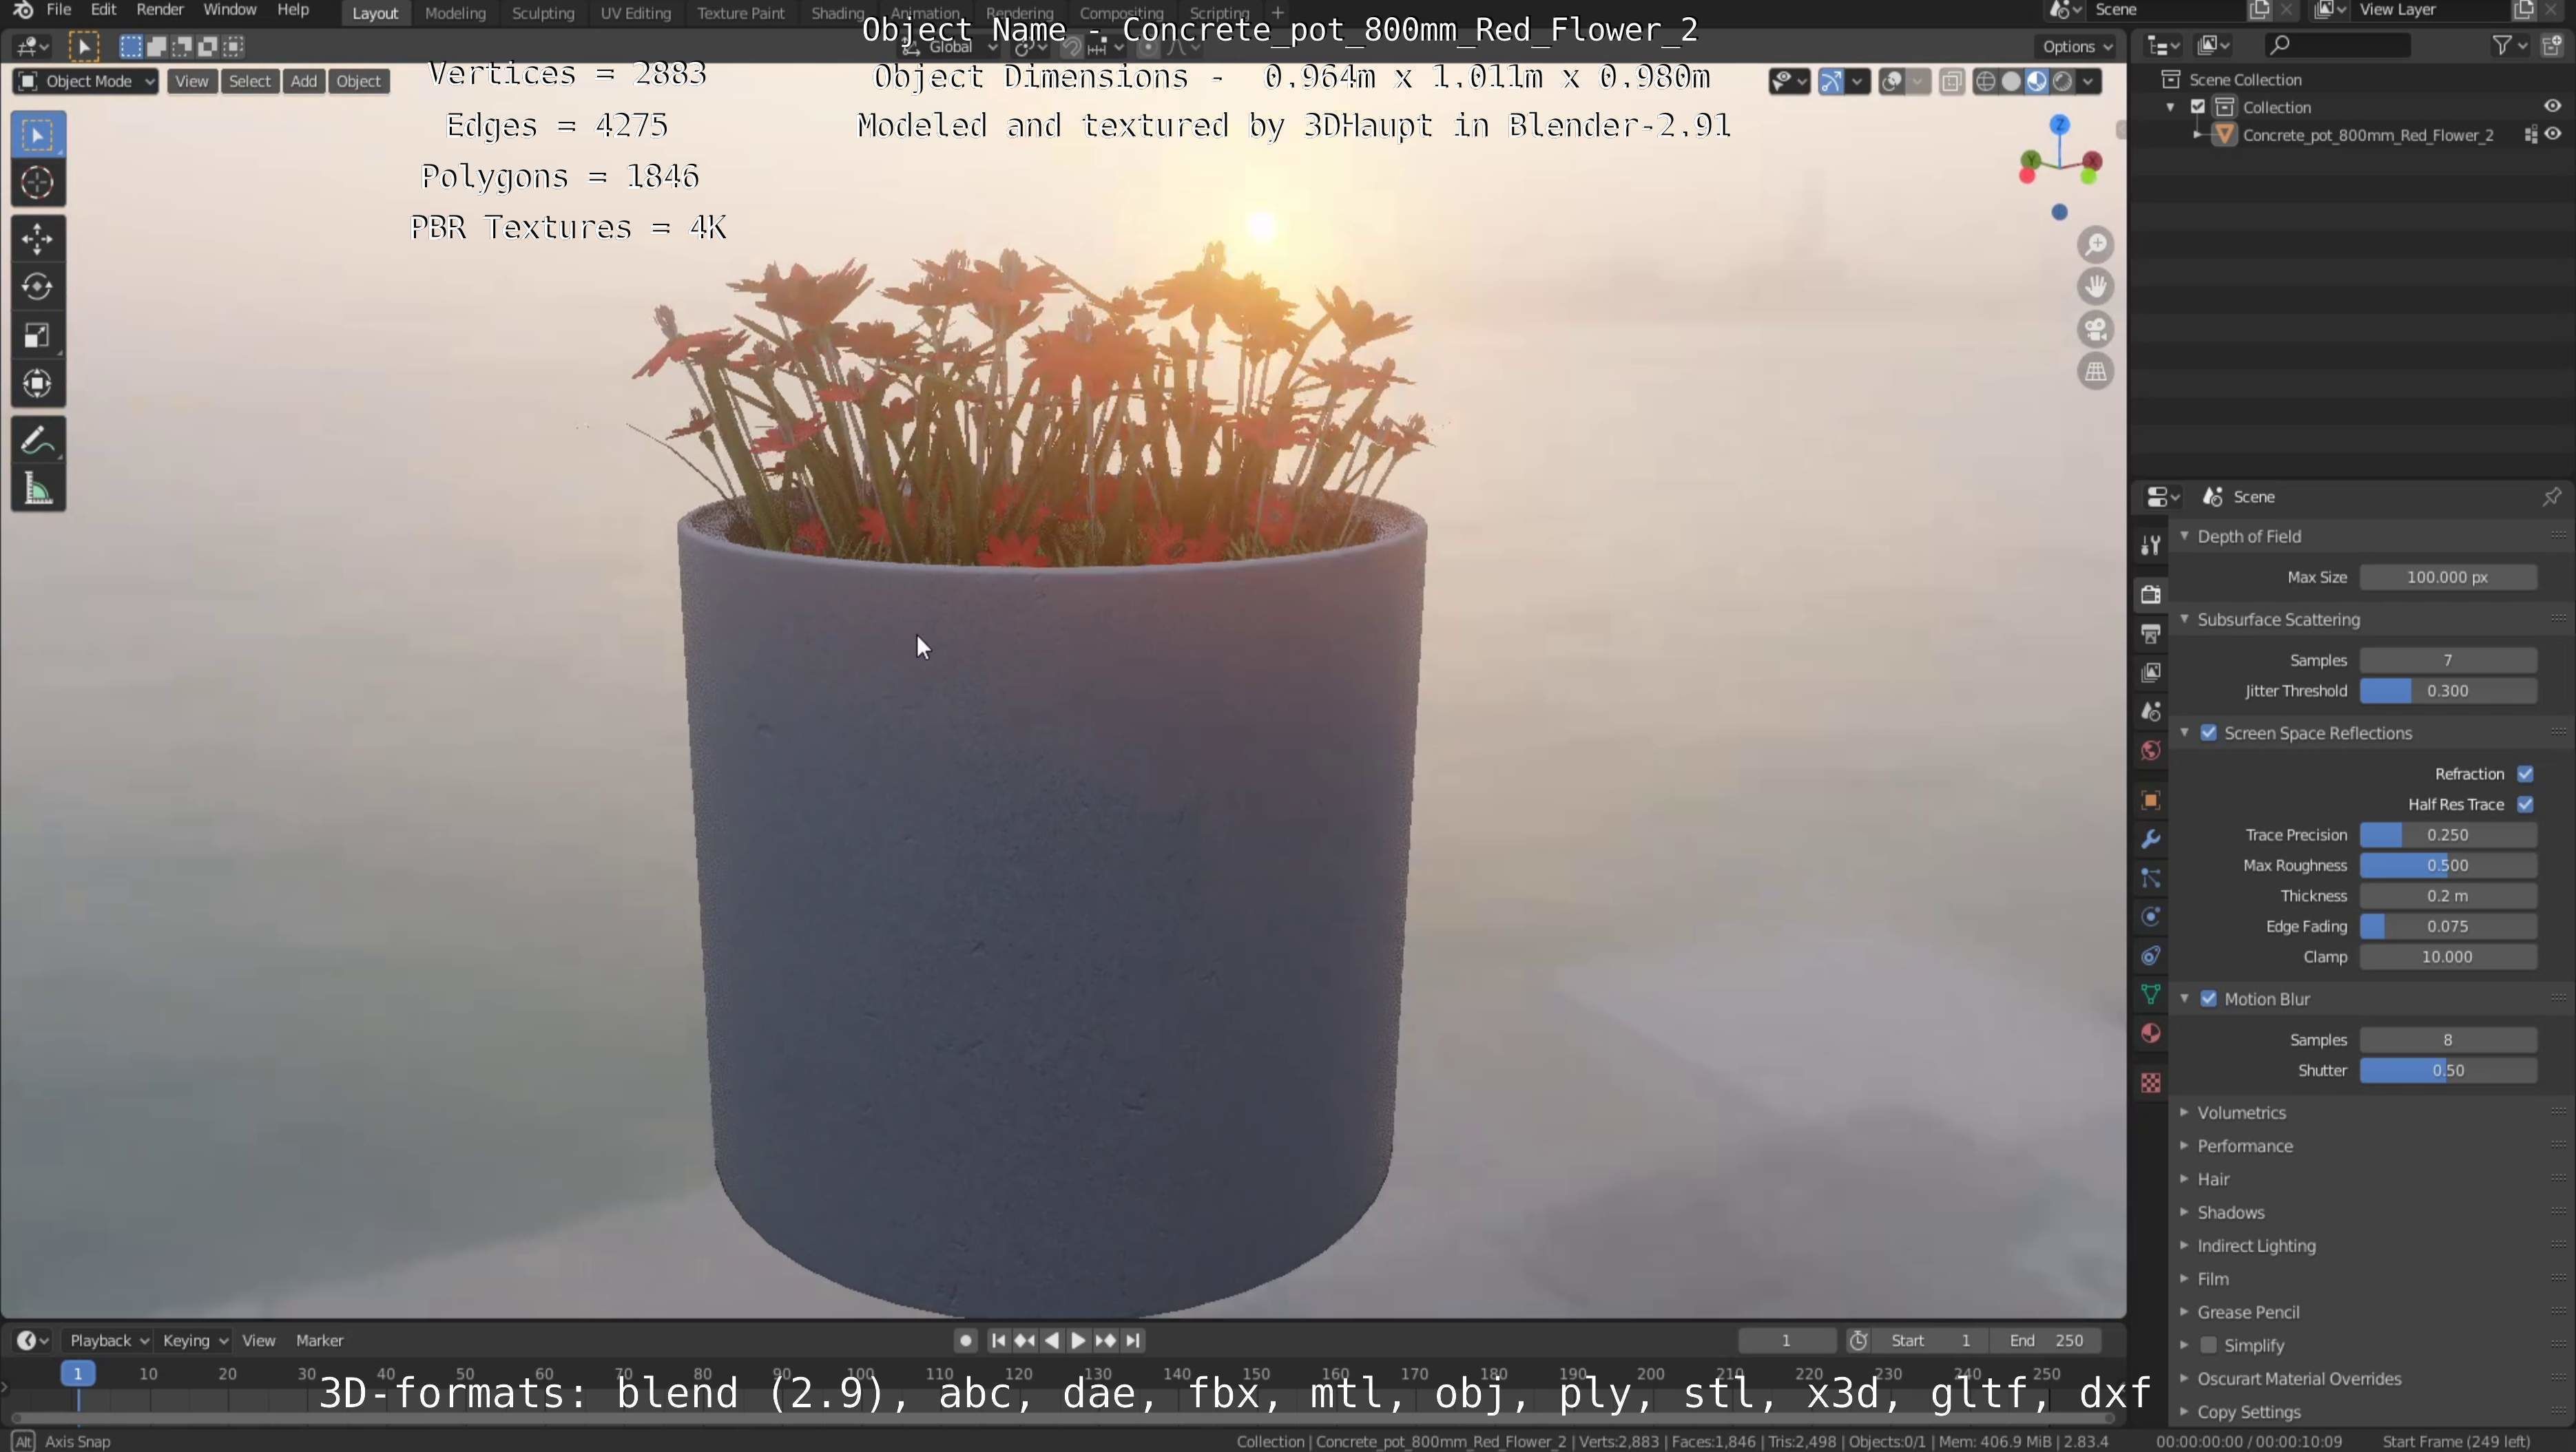Adjust the Motion Blur Shutter slider
Screen dimensions: 2576x1452
[x=2447, y=1071]
